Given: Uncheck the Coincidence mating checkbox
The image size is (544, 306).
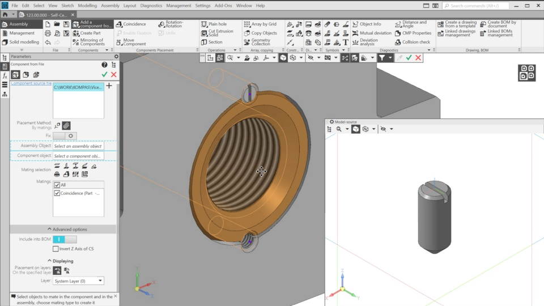Looking at the screenshot, I should tap(57, 193).
